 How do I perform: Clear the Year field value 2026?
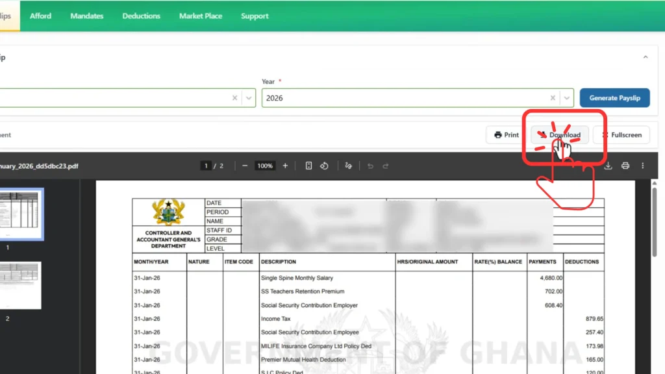(x=553, y=98)
